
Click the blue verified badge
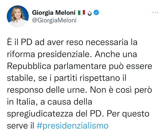[x=97, y=12]
